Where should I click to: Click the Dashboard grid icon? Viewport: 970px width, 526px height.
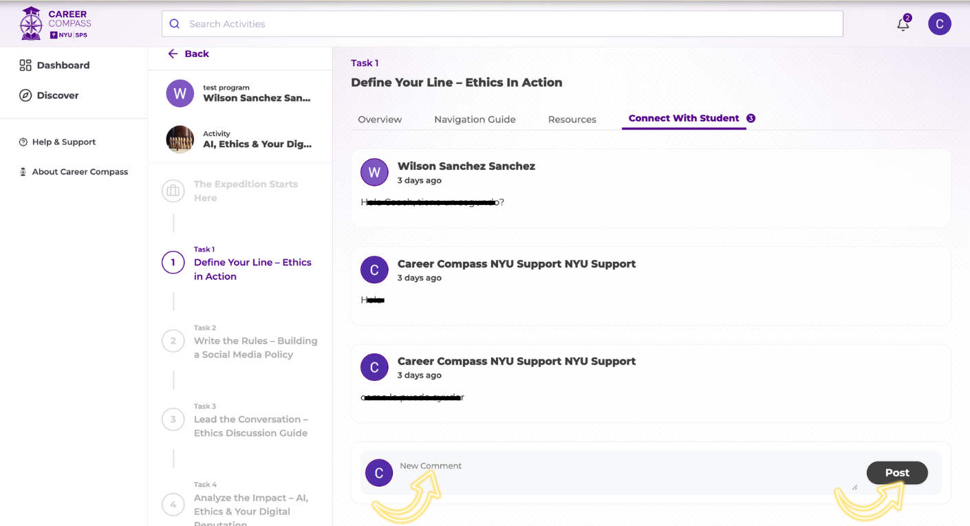click(x=25, y=65)
